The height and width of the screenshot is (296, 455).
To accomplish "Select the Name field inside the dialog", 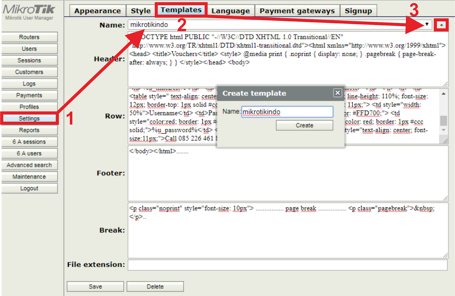I will pos(287,112).
